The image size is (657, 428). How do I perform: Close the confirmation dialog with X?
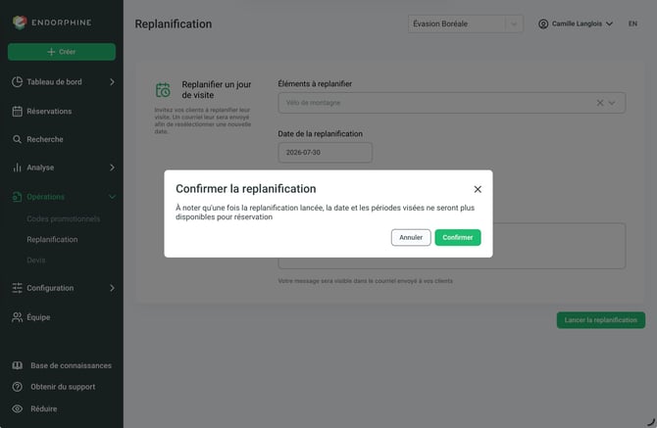pyautogui.click(x=478, y=189)
